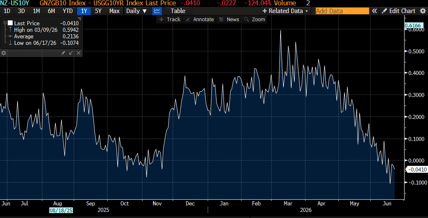Click the Edit Chart button
The image size is (428, 218).
[399, 11]
